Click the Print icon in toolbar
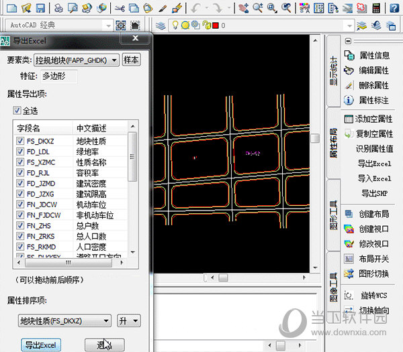This screenshot has height=352, width=403. click(58, 8)
